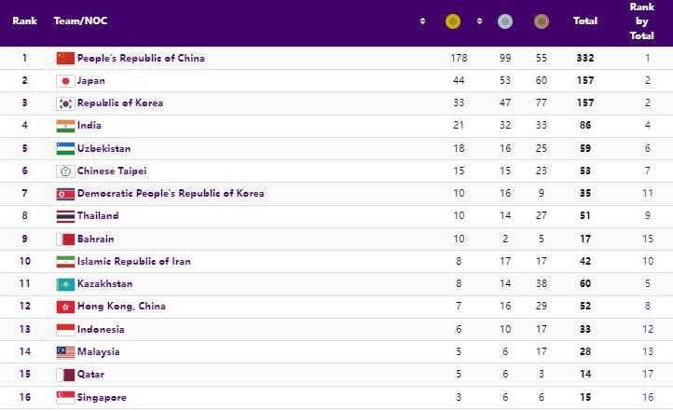Click the Bahrain flag icon
The height and width of the screenshot is (411, 673).
65,239
